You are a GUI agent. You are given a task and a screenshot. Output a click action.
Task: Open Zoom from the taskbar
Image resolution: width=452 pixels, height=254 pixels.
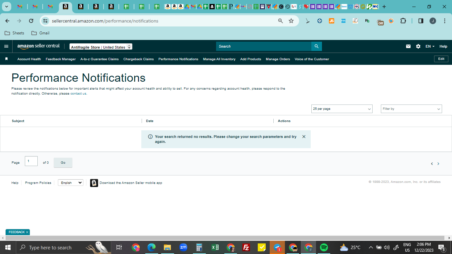click(x=183, y=247)
